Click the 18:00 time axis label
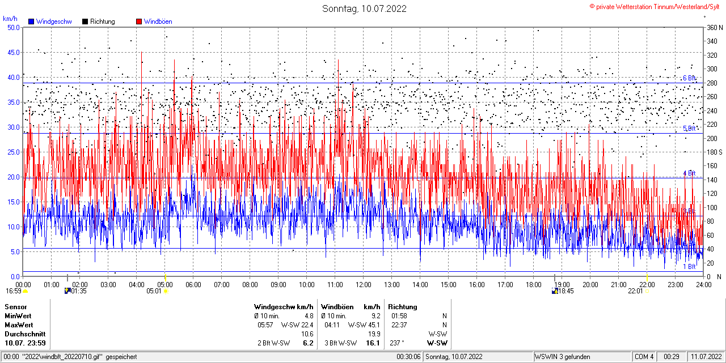The image size is (726, 363). point(534,284)
